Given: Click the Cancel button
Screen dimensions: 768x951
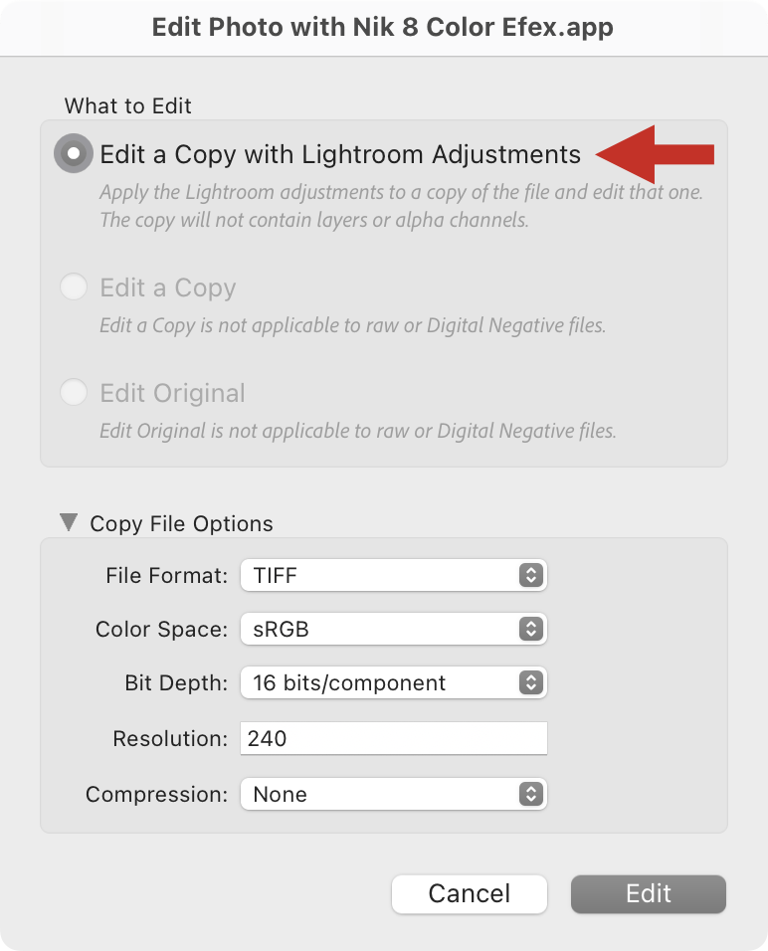Looking at the screenshot, I should (x=470, y=894).
